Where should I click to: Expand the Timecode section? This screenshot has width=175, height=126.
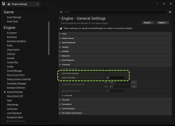coord(60,100)
